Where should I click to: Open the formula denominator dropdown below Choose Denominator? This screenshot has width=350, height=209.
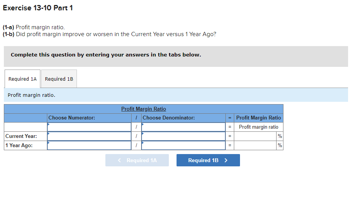pos(183,127)
